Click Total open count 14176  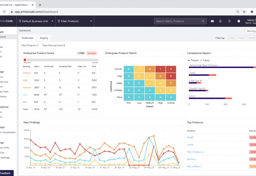click(x=36, y=109)
